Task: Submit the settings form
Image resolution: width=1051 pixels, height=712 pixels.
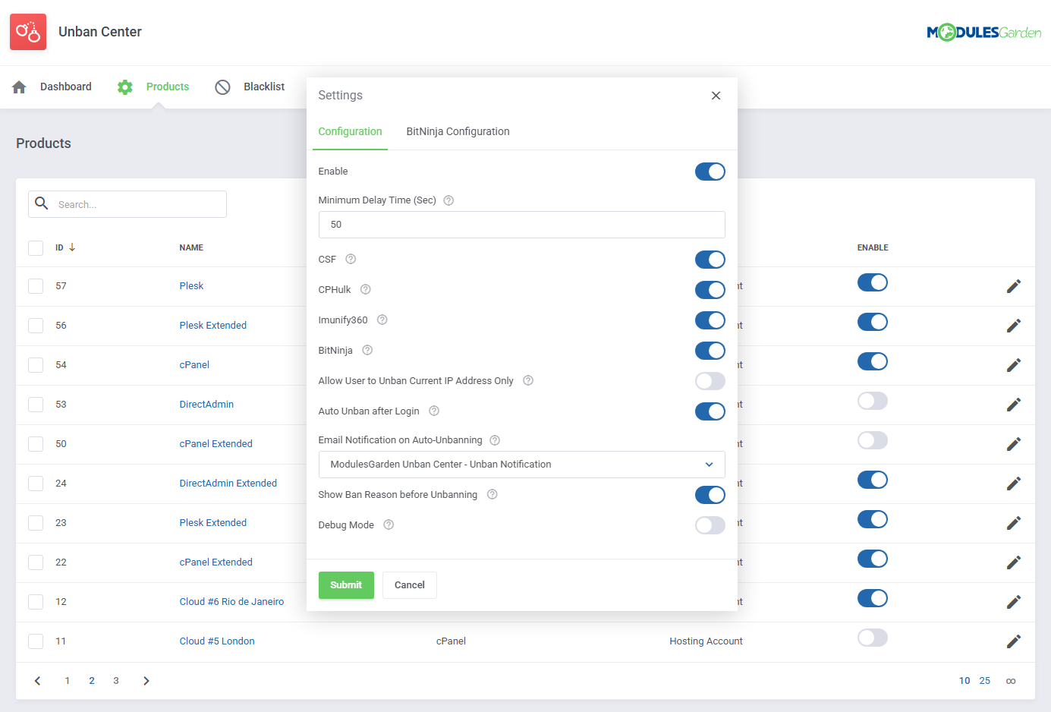Action: pos(346,584)
